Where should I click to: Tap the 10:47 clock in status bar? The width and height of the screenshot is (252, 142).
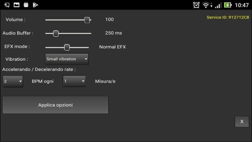tap(242, 5)
